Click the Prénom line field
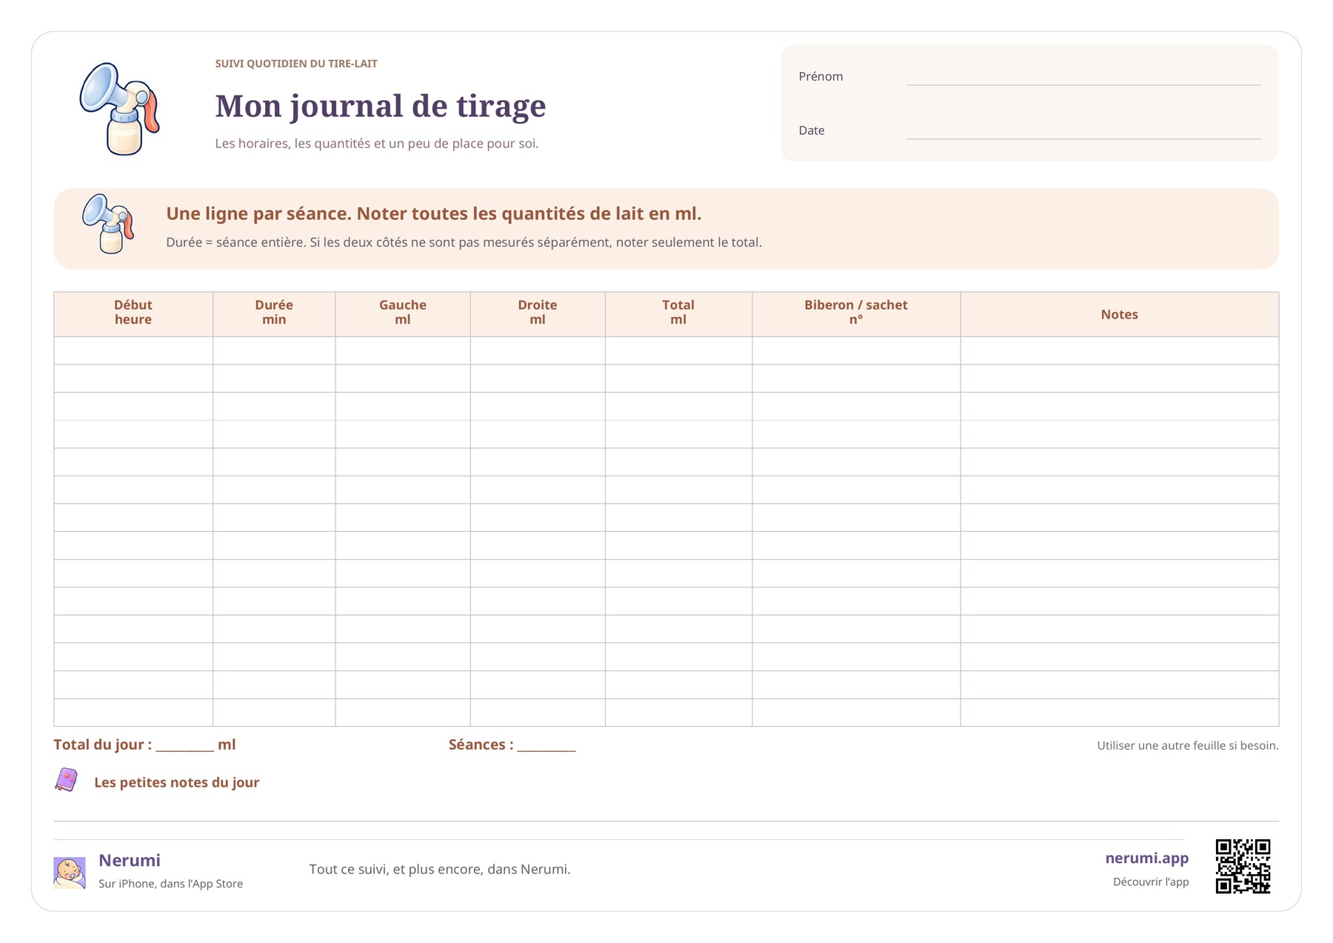1333x943 pixels. [x=1083, y=77]
